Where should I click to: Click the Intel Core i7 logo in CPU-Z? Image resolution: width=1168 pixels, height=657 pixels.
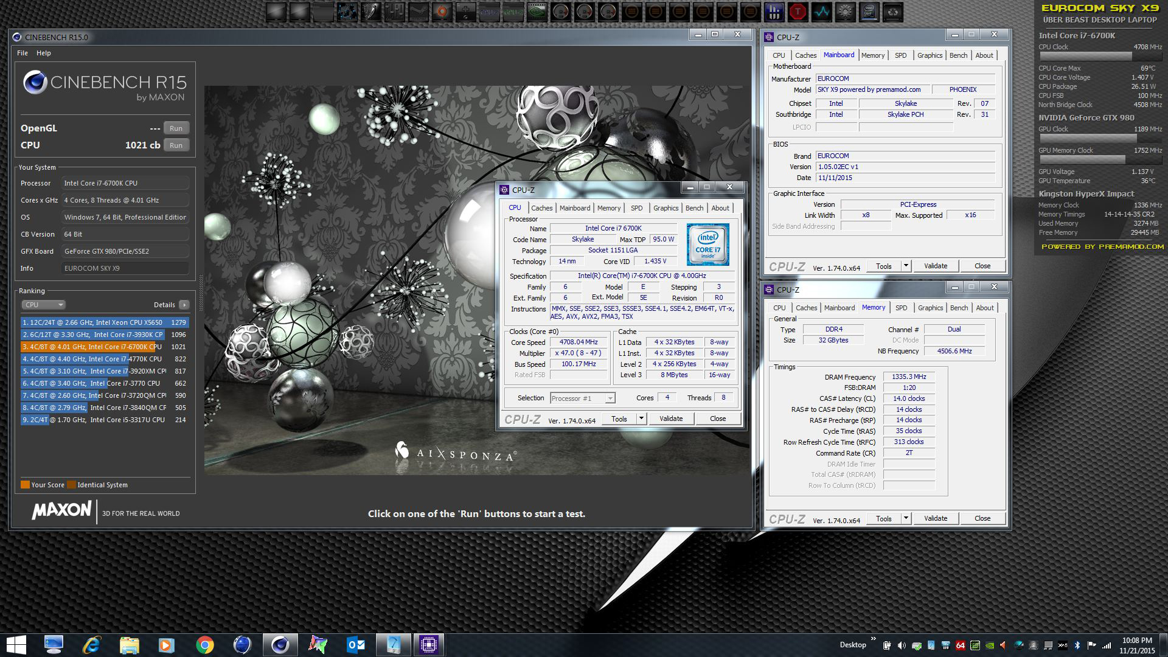click(708, 244)
